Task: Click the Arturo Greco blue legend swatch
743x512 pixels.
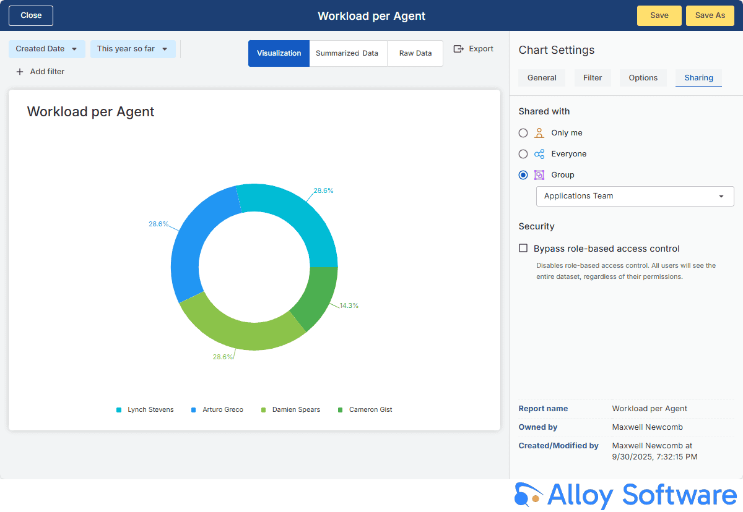Action: click(194, 410)
